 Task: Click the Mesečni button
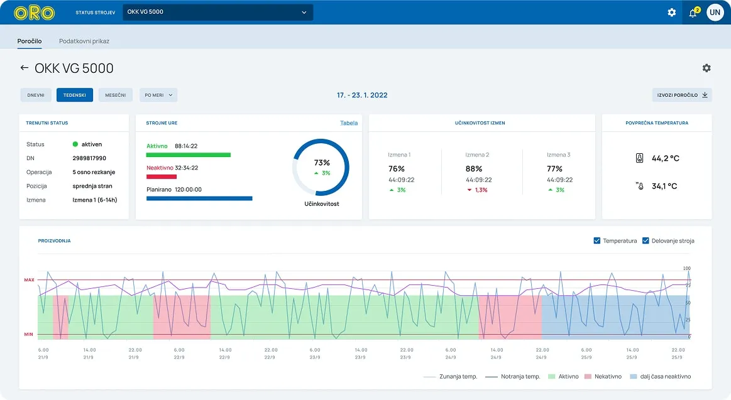pyautogui.click(x=115, y=95)
